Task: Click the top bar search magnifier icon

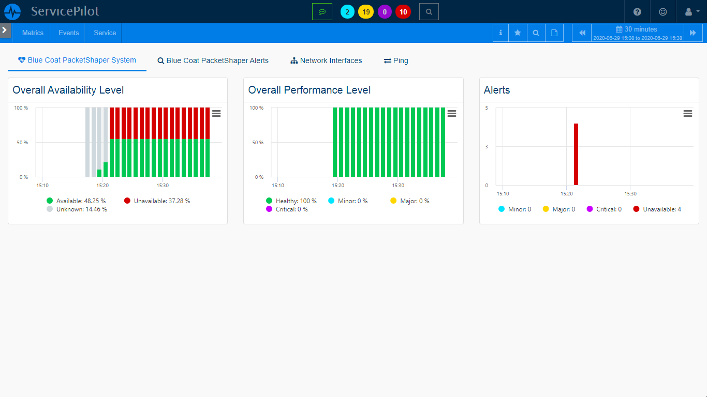Action: tap(429, 11)
